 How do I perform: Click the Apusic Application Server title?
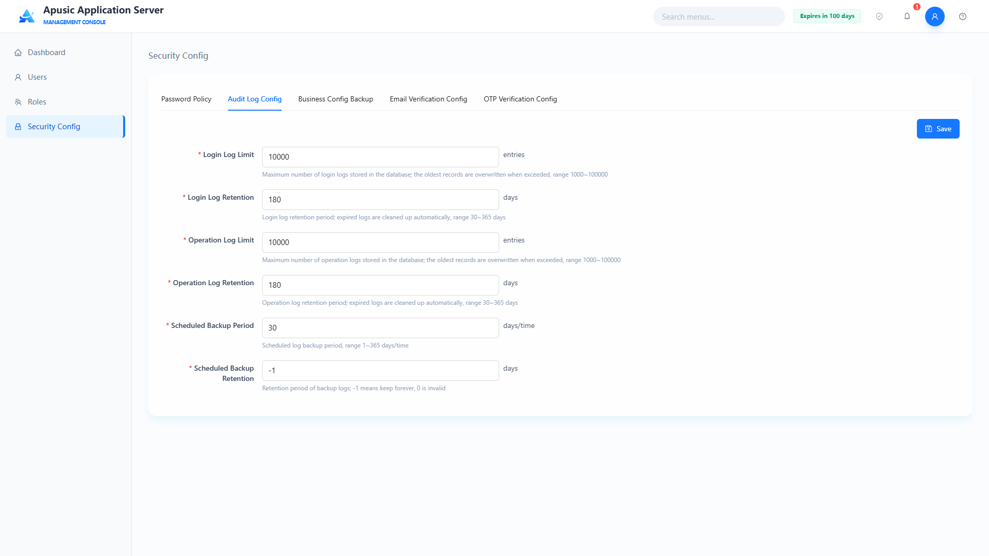(x=104, y=10)
